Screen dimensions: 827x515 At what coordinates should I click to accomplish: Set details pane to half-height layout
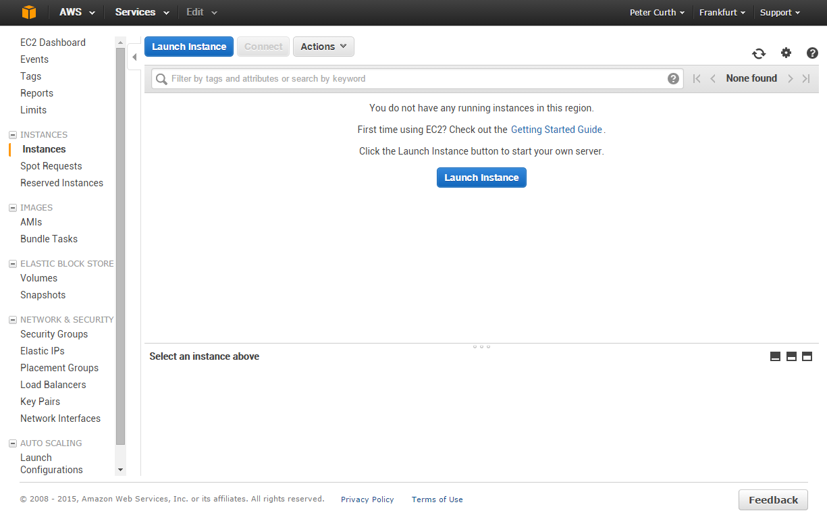791,356
